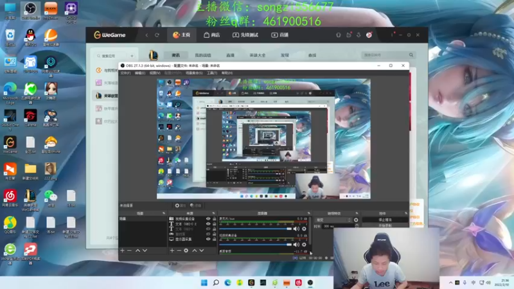This screenshot has width=514, height=289.
Task: Toggle visibility of 文本 (GDI+) 2 source
Action: tap(208, 224)
